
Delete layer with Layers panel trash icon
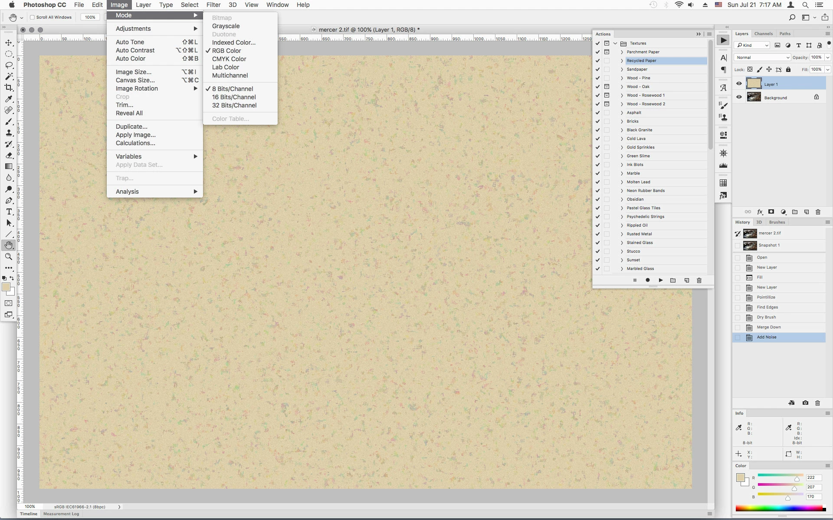click(818, 212)
